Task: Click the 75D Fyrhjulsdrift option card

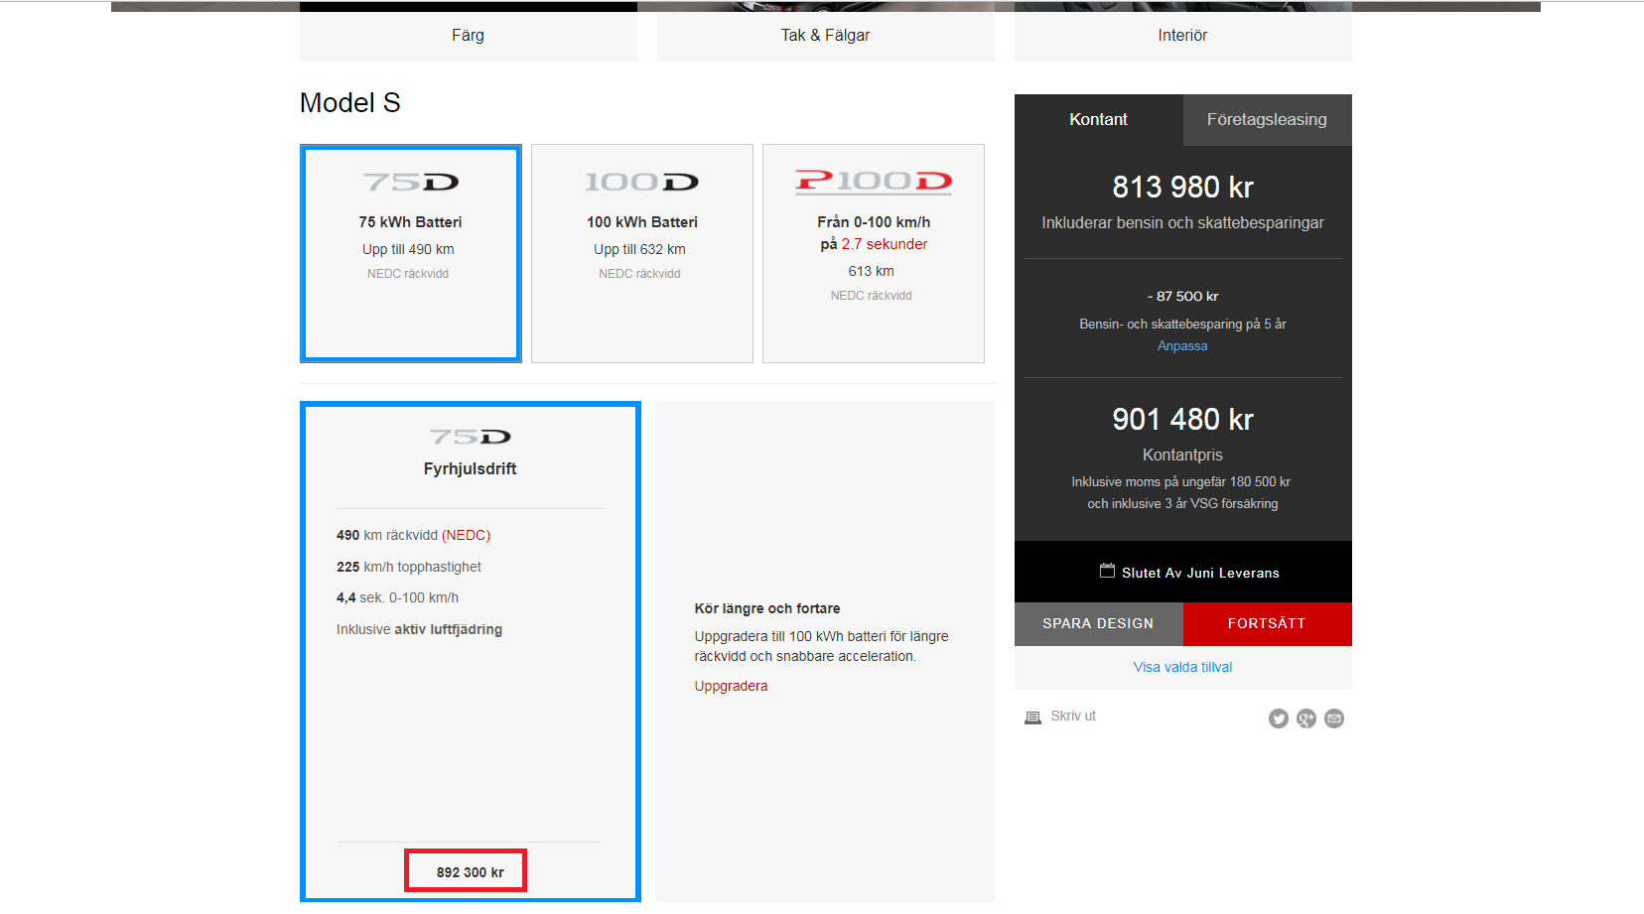Action: click(x=471, y=651)
